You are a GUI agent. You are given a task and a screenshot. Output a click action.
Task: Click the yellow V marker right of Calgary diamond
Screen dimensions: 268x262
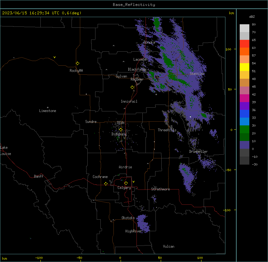(x=133, y=182)
